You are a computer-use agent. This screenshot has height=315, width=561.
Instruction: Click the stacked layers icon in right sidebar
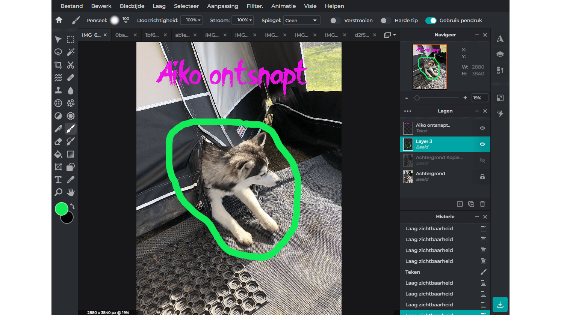(x=500, y=54)
